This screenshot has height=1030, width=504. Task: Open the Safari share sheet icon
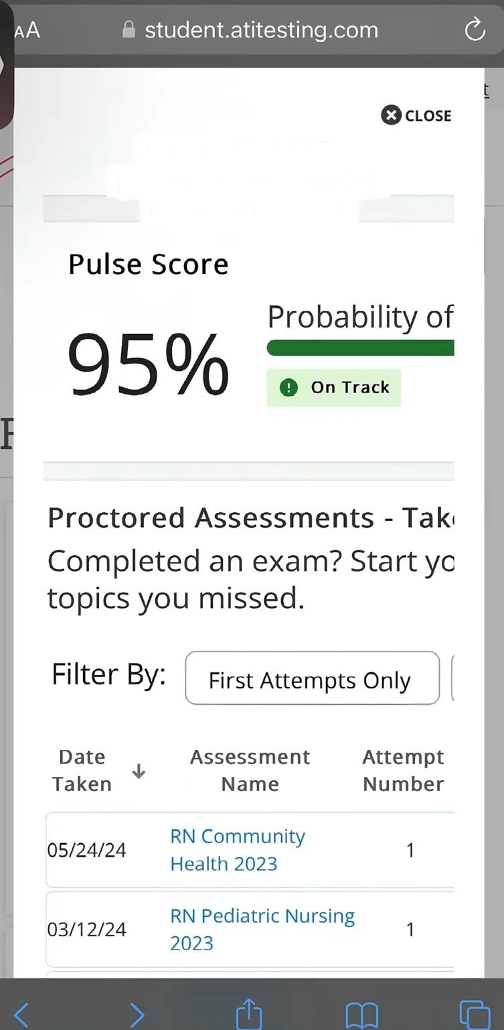point(248,1013)
